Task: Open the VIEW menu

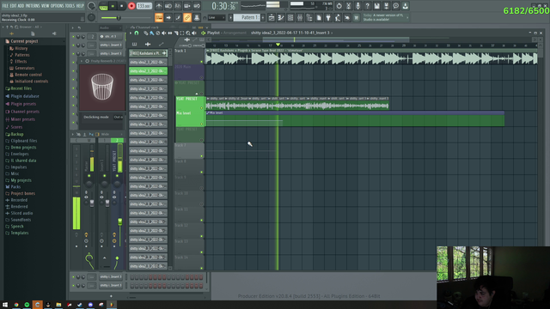Action: click(46, 6)
